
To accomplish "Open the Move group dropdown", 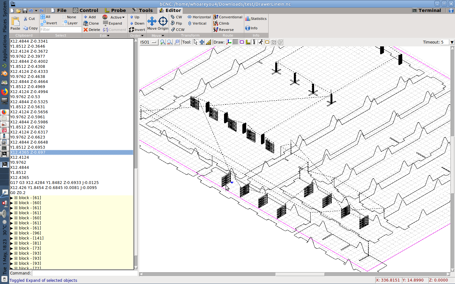I will [158, 36].
